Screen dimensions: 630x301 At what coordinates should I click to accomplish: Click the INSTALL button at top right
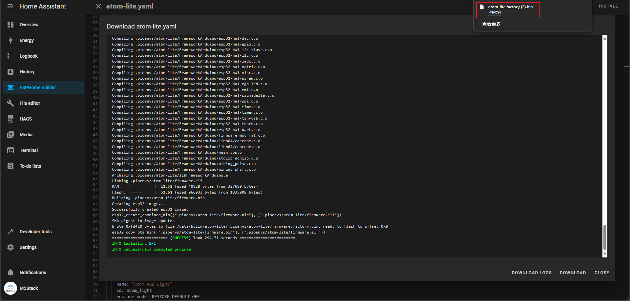(x=608, y=6)
